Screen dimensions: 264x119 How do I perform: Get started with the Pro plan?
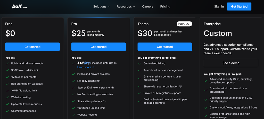tap(98, 47)
